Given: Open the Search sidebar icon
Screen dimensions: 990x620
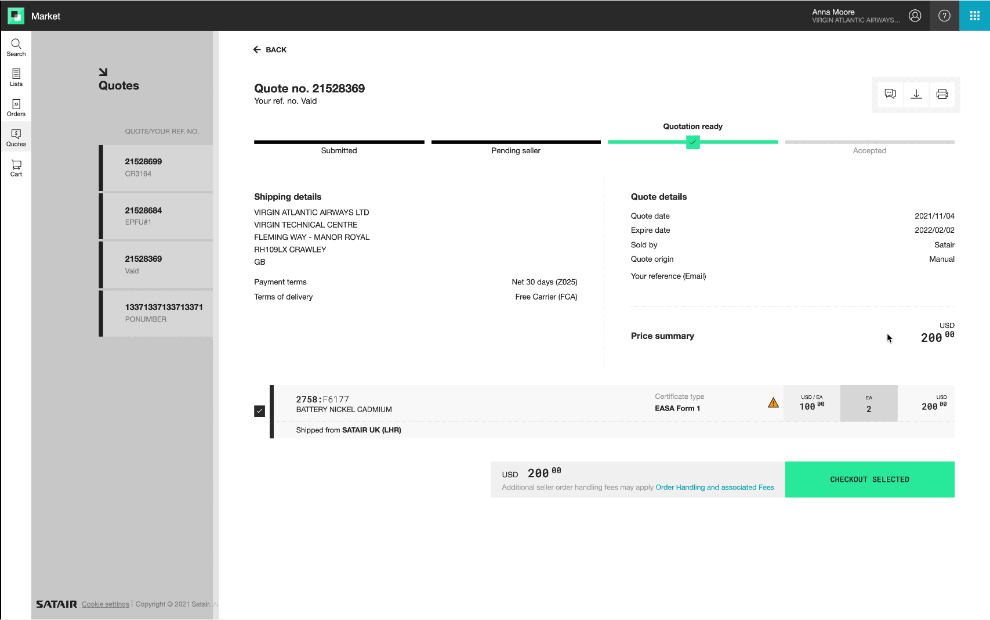Looking at the screenshot, I should click(x=16, y=48).
